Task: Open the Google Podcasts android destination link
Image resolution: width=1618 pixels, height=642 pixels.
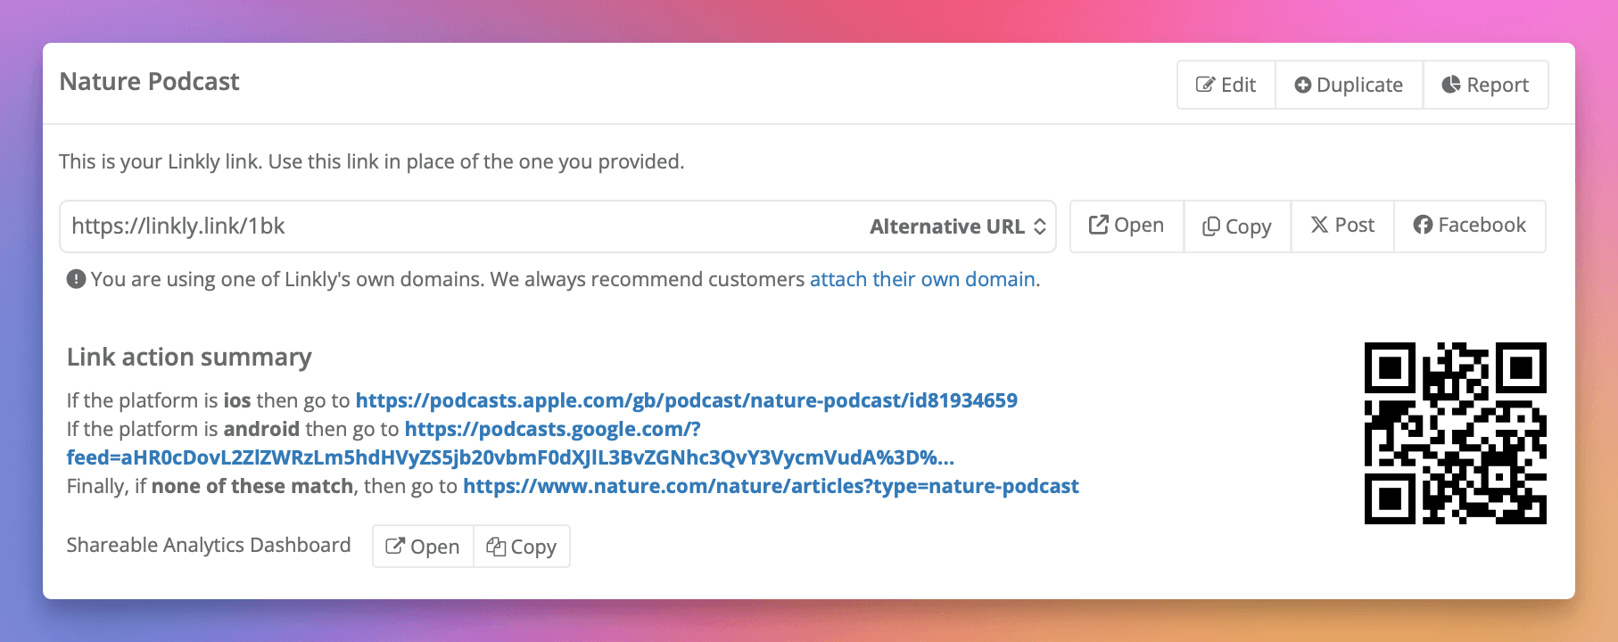Action: 552,429
